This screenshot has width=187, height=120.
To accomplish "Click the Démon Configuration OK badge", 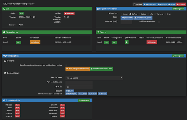I will pyautogui.click(x=114, y=42).
